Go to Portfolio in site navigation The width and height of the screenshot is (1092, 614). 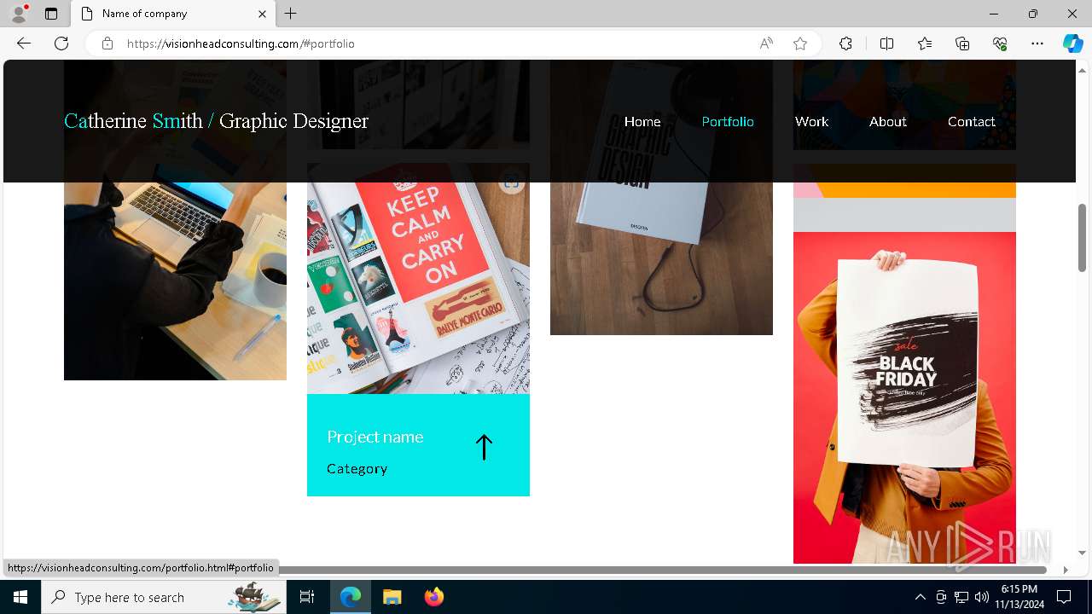[x=728, y=121]
